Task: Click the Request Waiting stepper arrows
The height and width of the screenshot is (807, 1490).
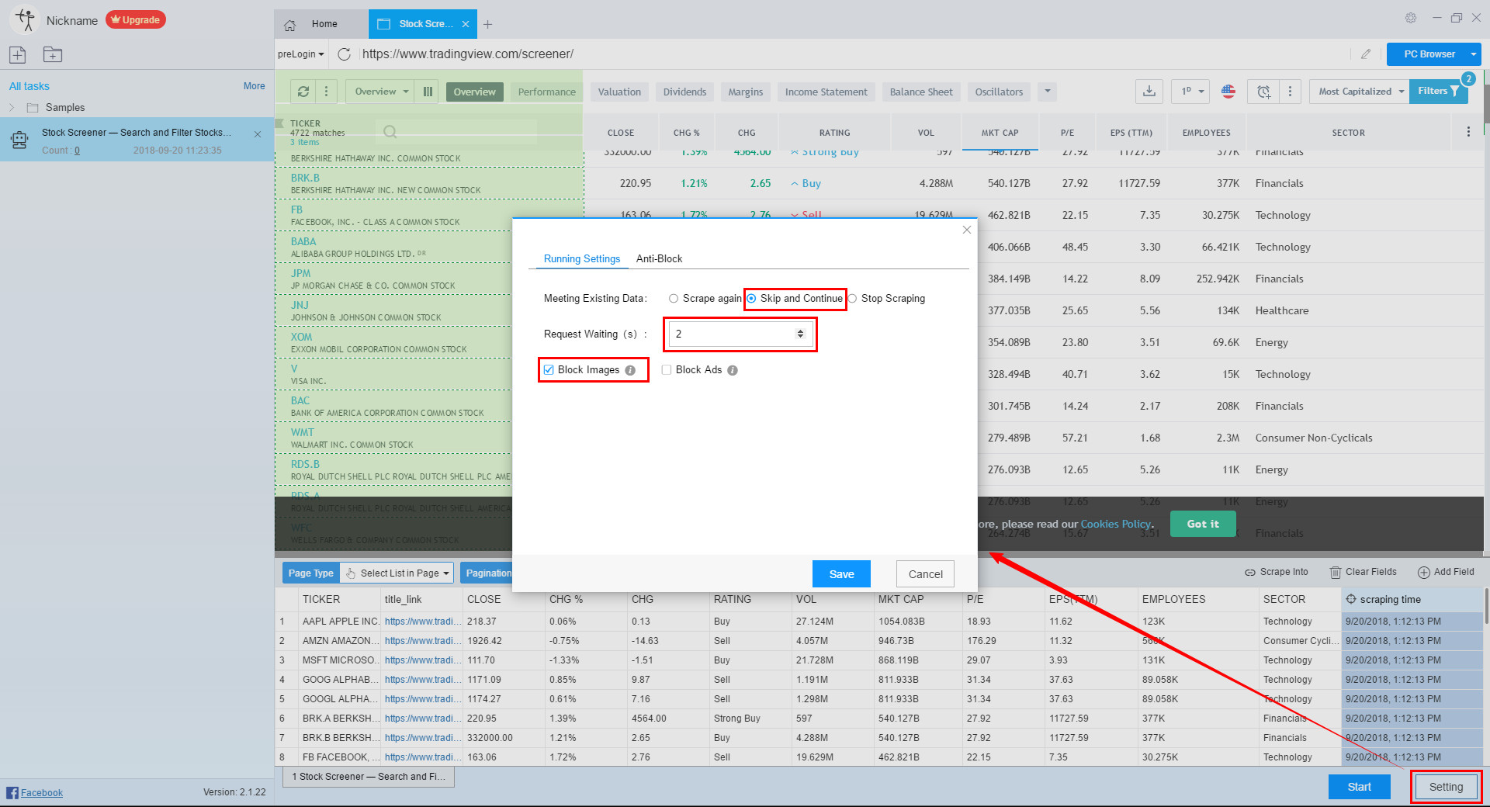Action: 800,334
